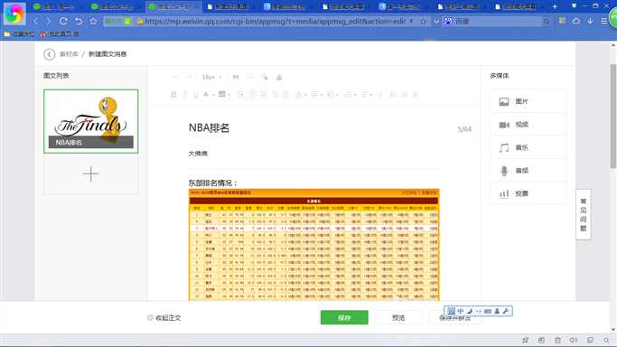Expand the address bar dropdown chevron
Image resolution: width=617 pixels, height=347 pixels.
[x=436, y=22]
